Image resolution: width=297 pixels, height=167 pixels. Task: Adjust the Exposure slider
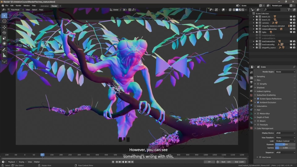tap(285, 144)
